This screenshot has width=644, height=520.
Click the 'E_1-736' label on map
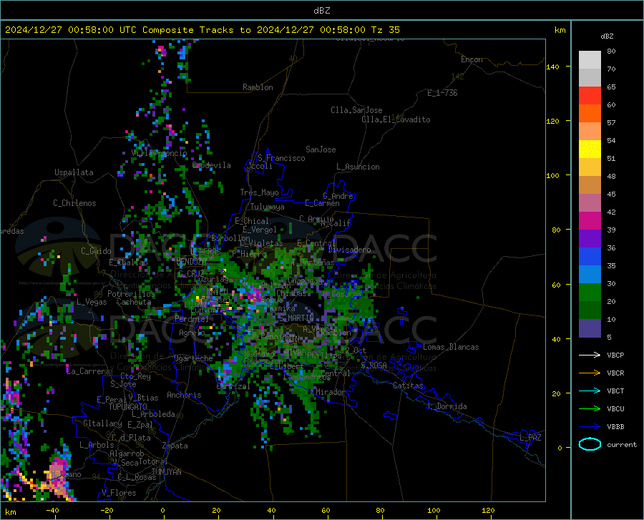coord(442,93)
